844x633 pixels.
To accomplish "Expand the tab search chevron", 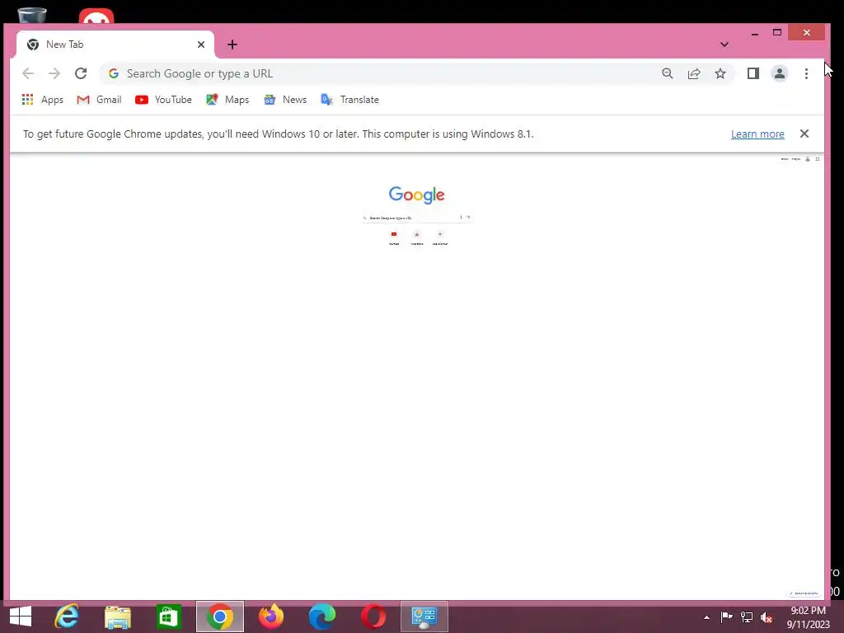I will pyautogui.click(x=724, y=45).
